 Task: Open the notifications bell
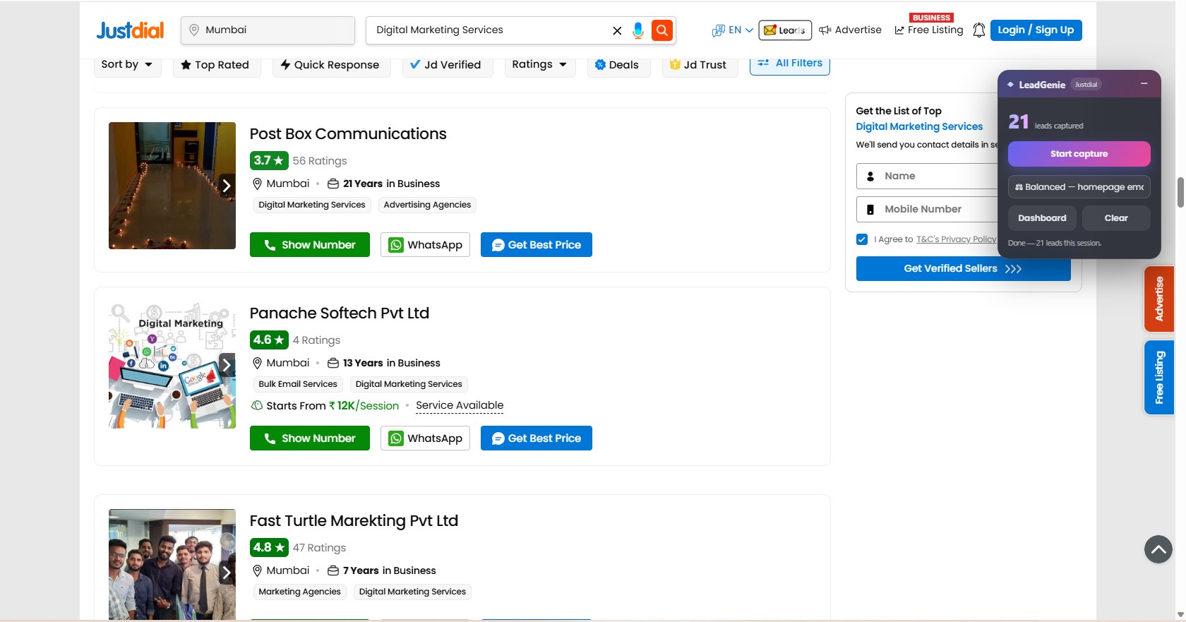(x=979, y=30)
